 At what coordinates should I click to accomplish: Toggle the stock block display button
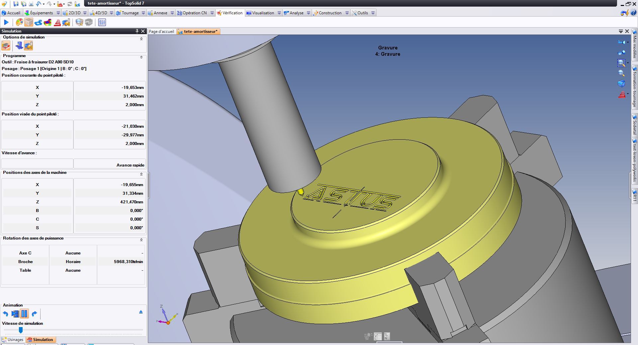[x=29, y=22]
